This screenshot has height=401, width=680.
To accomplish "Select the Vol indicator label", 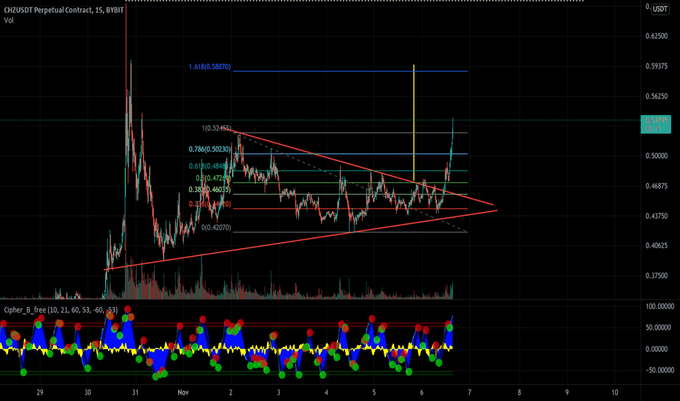I will click(x=9, y=20).
